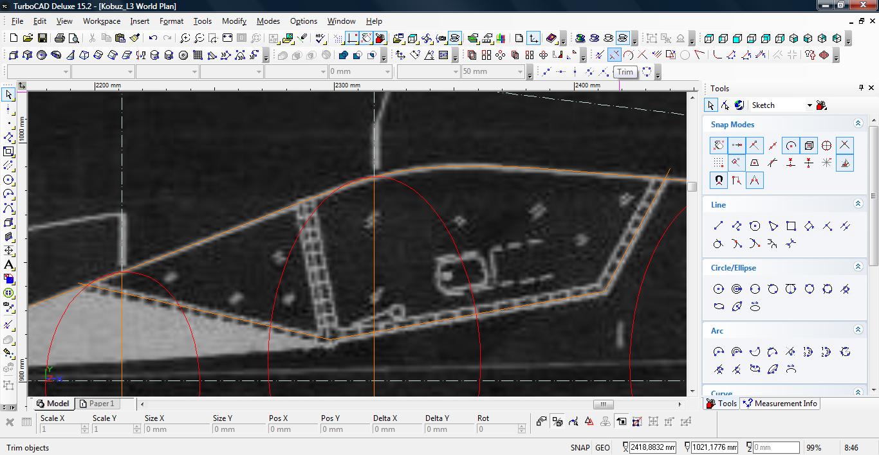Click the Scale X input field
Viewport: 879px width, 455px height.
click(64, 429)
